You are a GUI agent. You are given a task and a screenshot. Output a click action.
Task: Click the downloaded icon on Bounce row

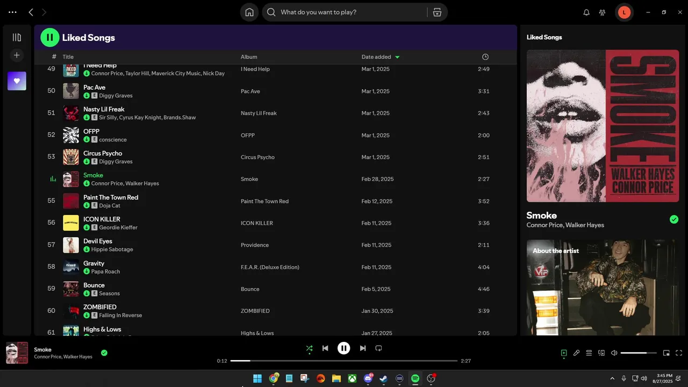(87, 293)
